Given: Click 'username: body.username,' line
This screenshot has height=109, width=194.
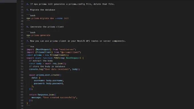Looking at the screenshot, I should (x=49, y=80).
